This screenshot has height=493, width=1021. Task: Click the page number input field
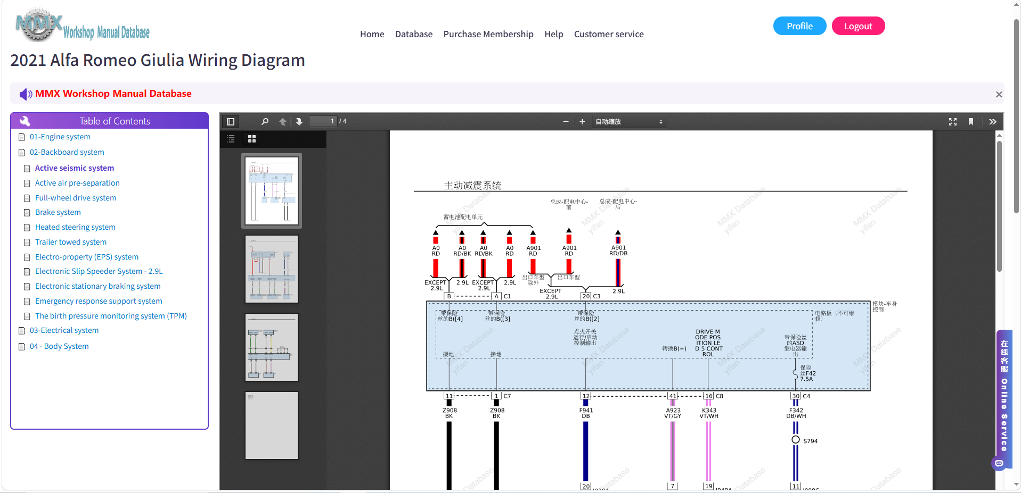(323, 121)
